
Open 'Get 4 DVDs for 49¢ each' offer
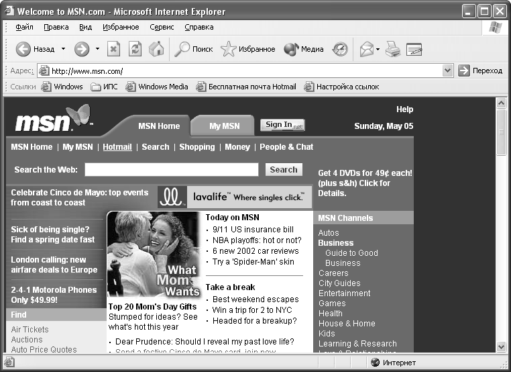pyautogui.click(x=365, y=183)
